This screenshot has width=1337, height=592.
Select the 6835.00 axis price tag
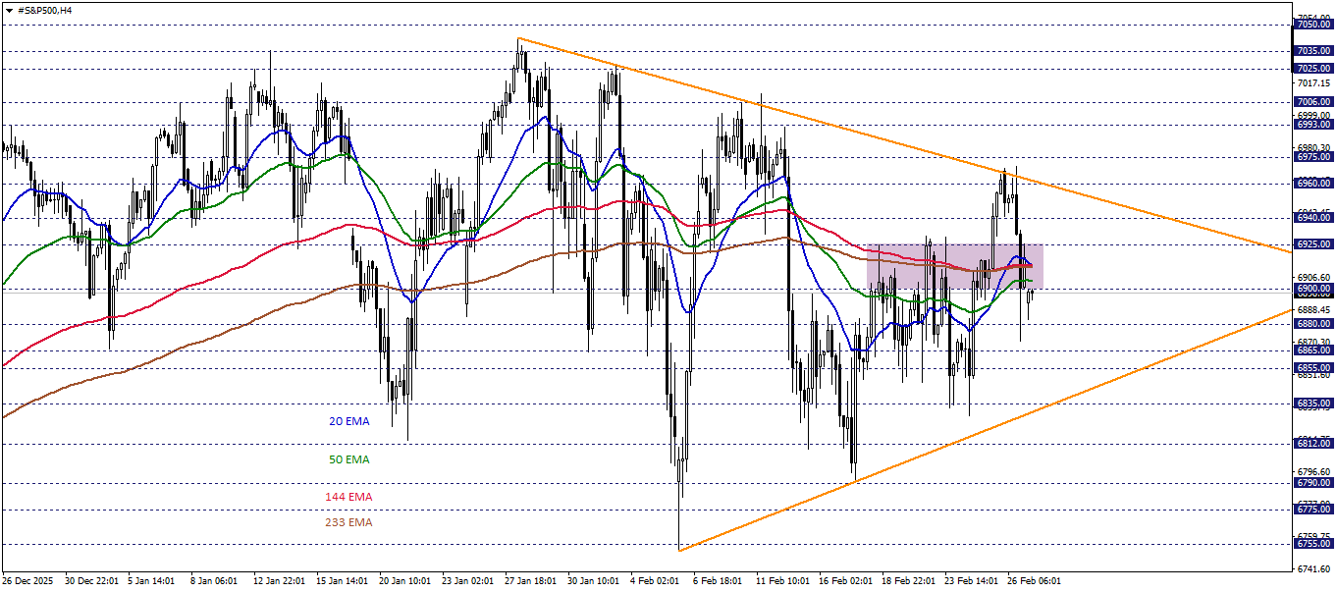tap(1312, 401)
